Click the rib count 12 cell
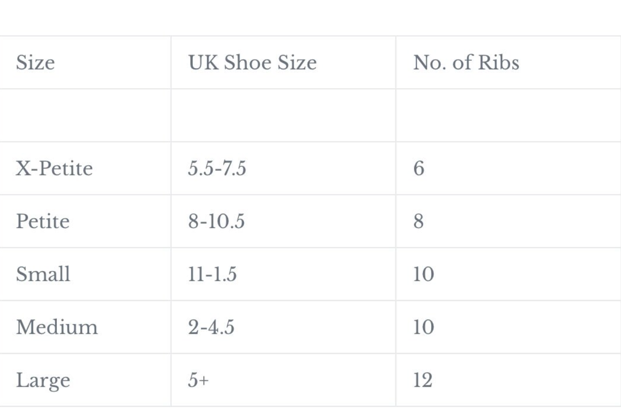Viewport: 621px width, 417px height. click(x=508, y=380)
